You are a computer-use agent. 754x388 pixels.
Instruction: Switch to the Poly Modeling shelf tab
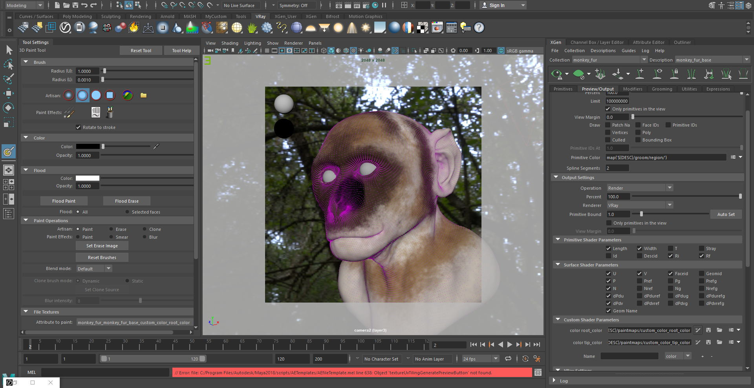pos(77,16)
